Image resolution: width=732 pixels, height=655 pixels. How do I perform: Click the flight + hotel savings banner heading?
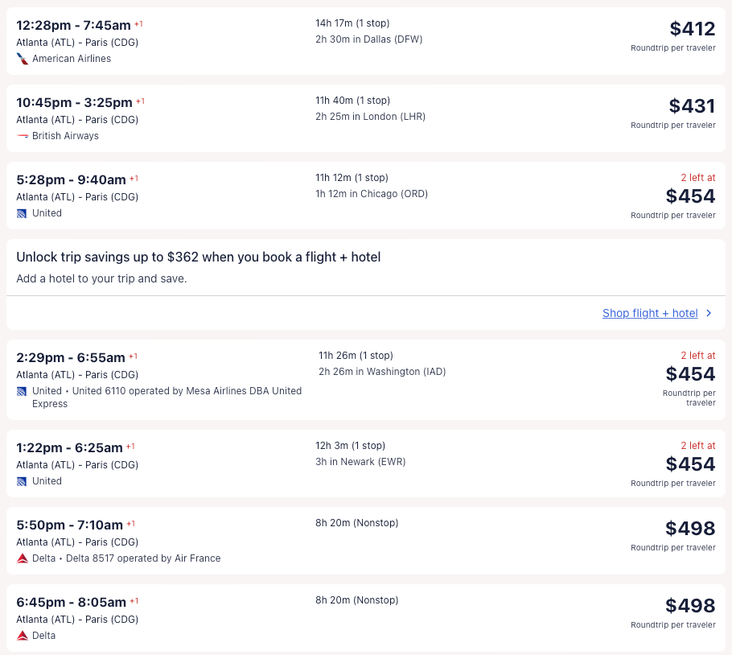199,257
